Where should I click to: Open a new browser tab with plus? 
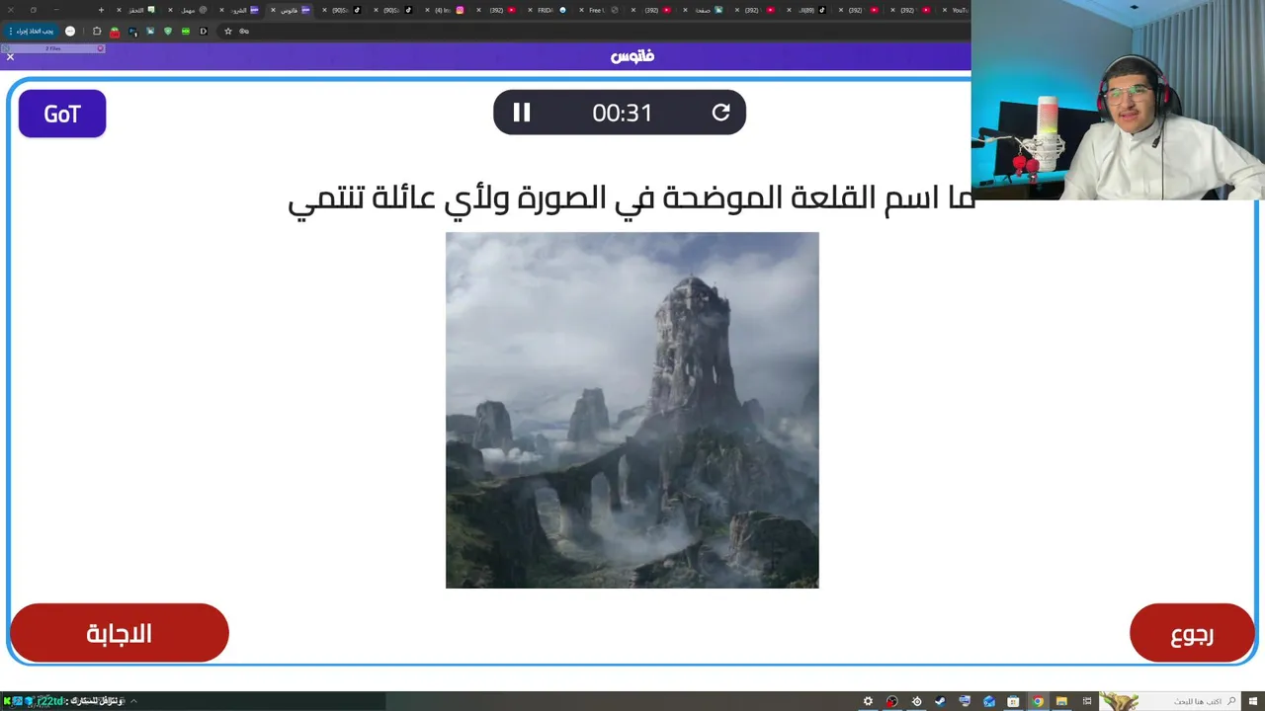point(101,10)
